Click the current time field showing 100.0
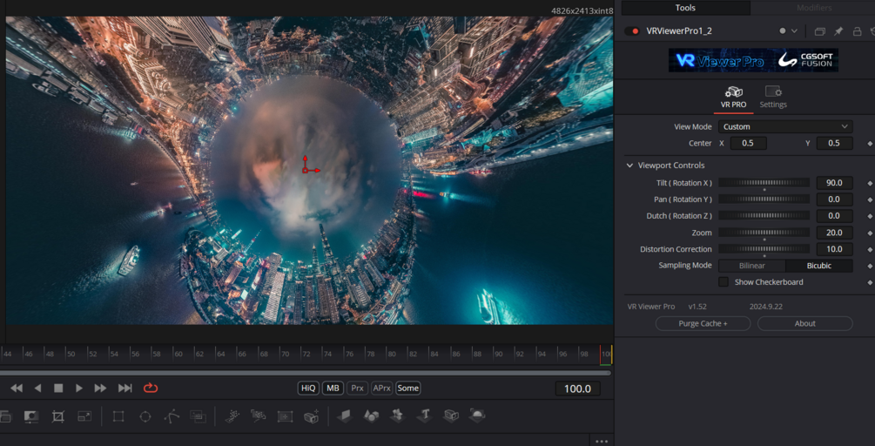 (x=577, y=389)
